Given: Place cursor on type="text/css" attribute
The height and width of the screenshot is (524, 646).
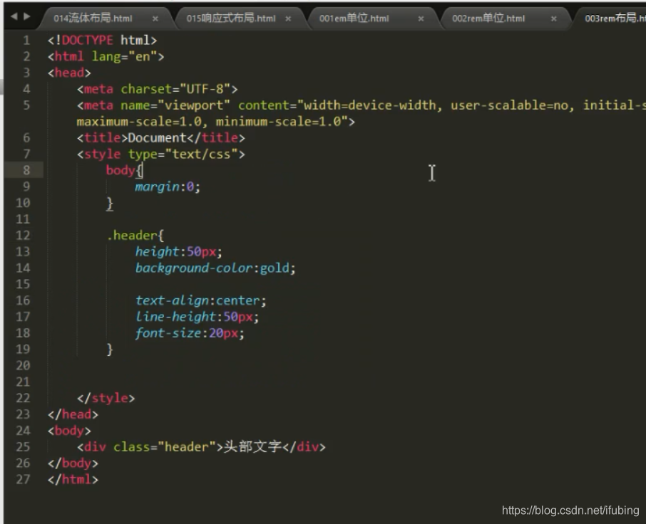Looking at the screenshot, I should coord(183,154).
